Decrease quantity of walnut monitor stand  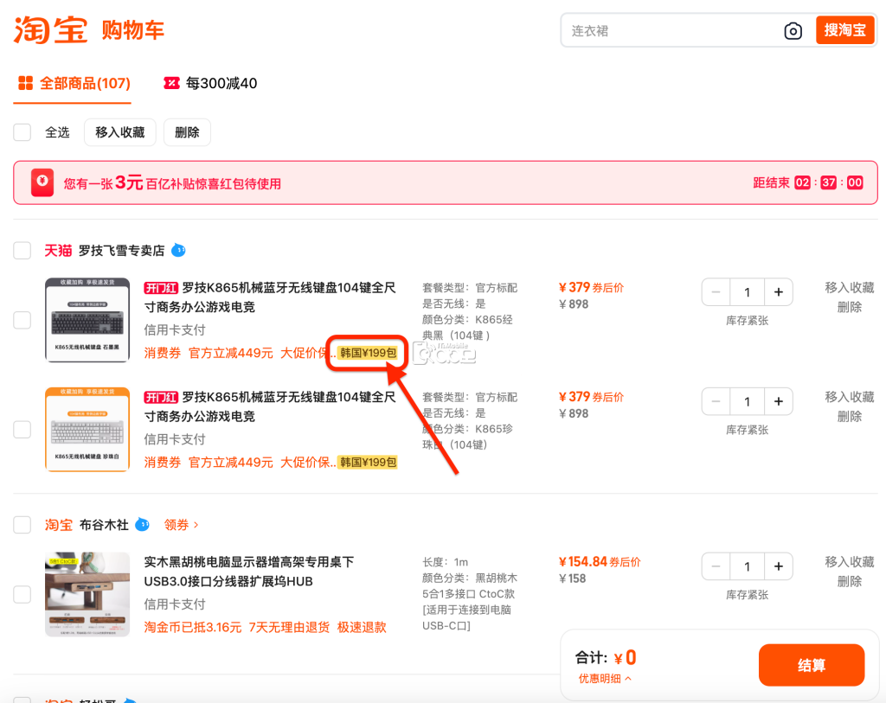click(x=716, y=566)
